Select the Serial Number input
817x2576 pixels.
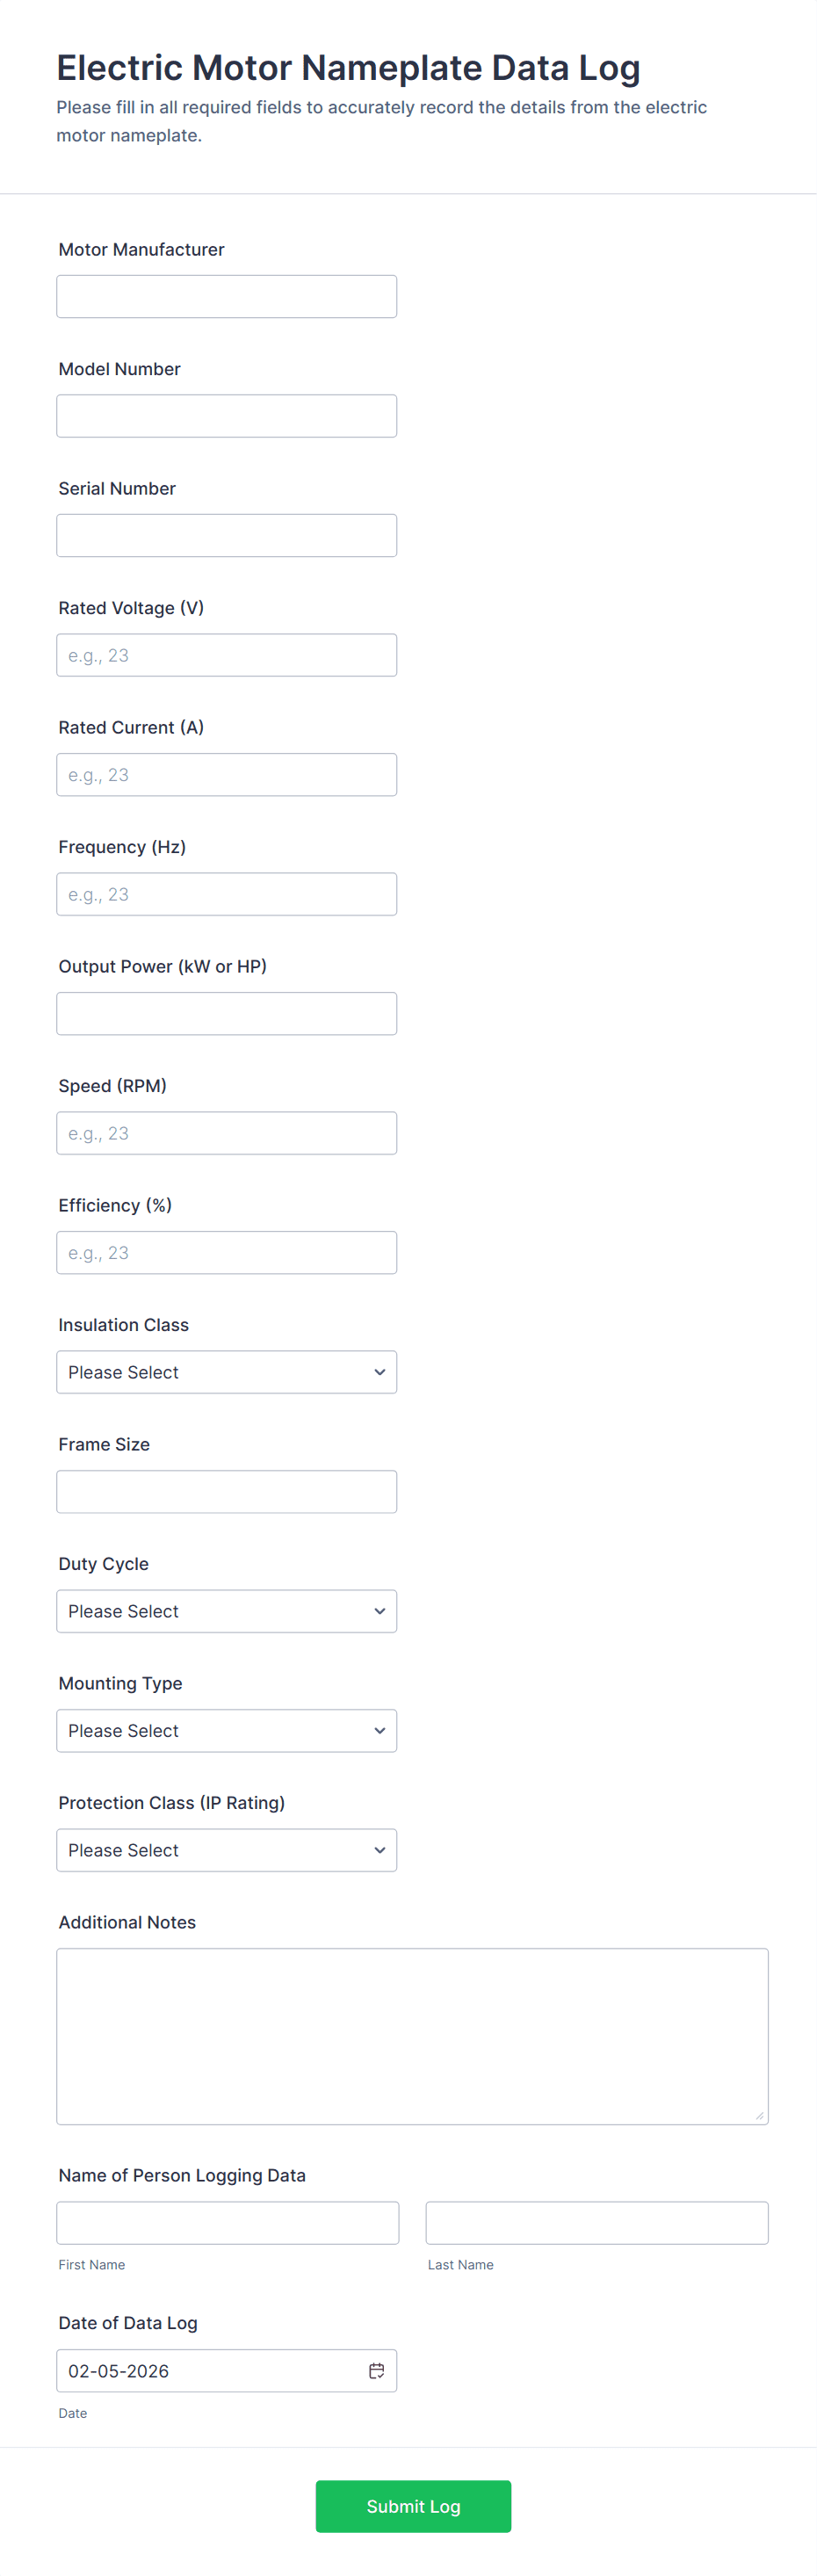[x=226, y=536]
